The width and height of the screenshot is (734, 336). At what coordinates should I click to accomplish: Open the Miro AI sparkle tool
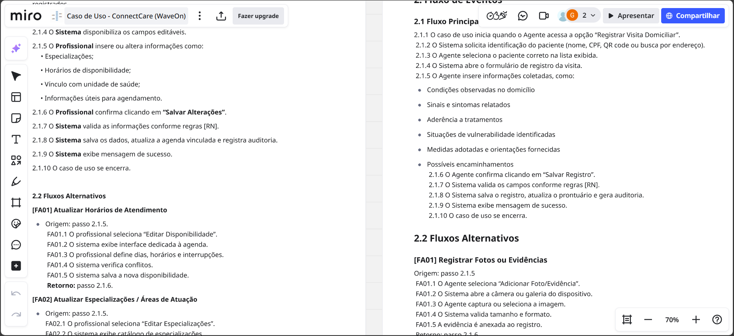[16, 48]
